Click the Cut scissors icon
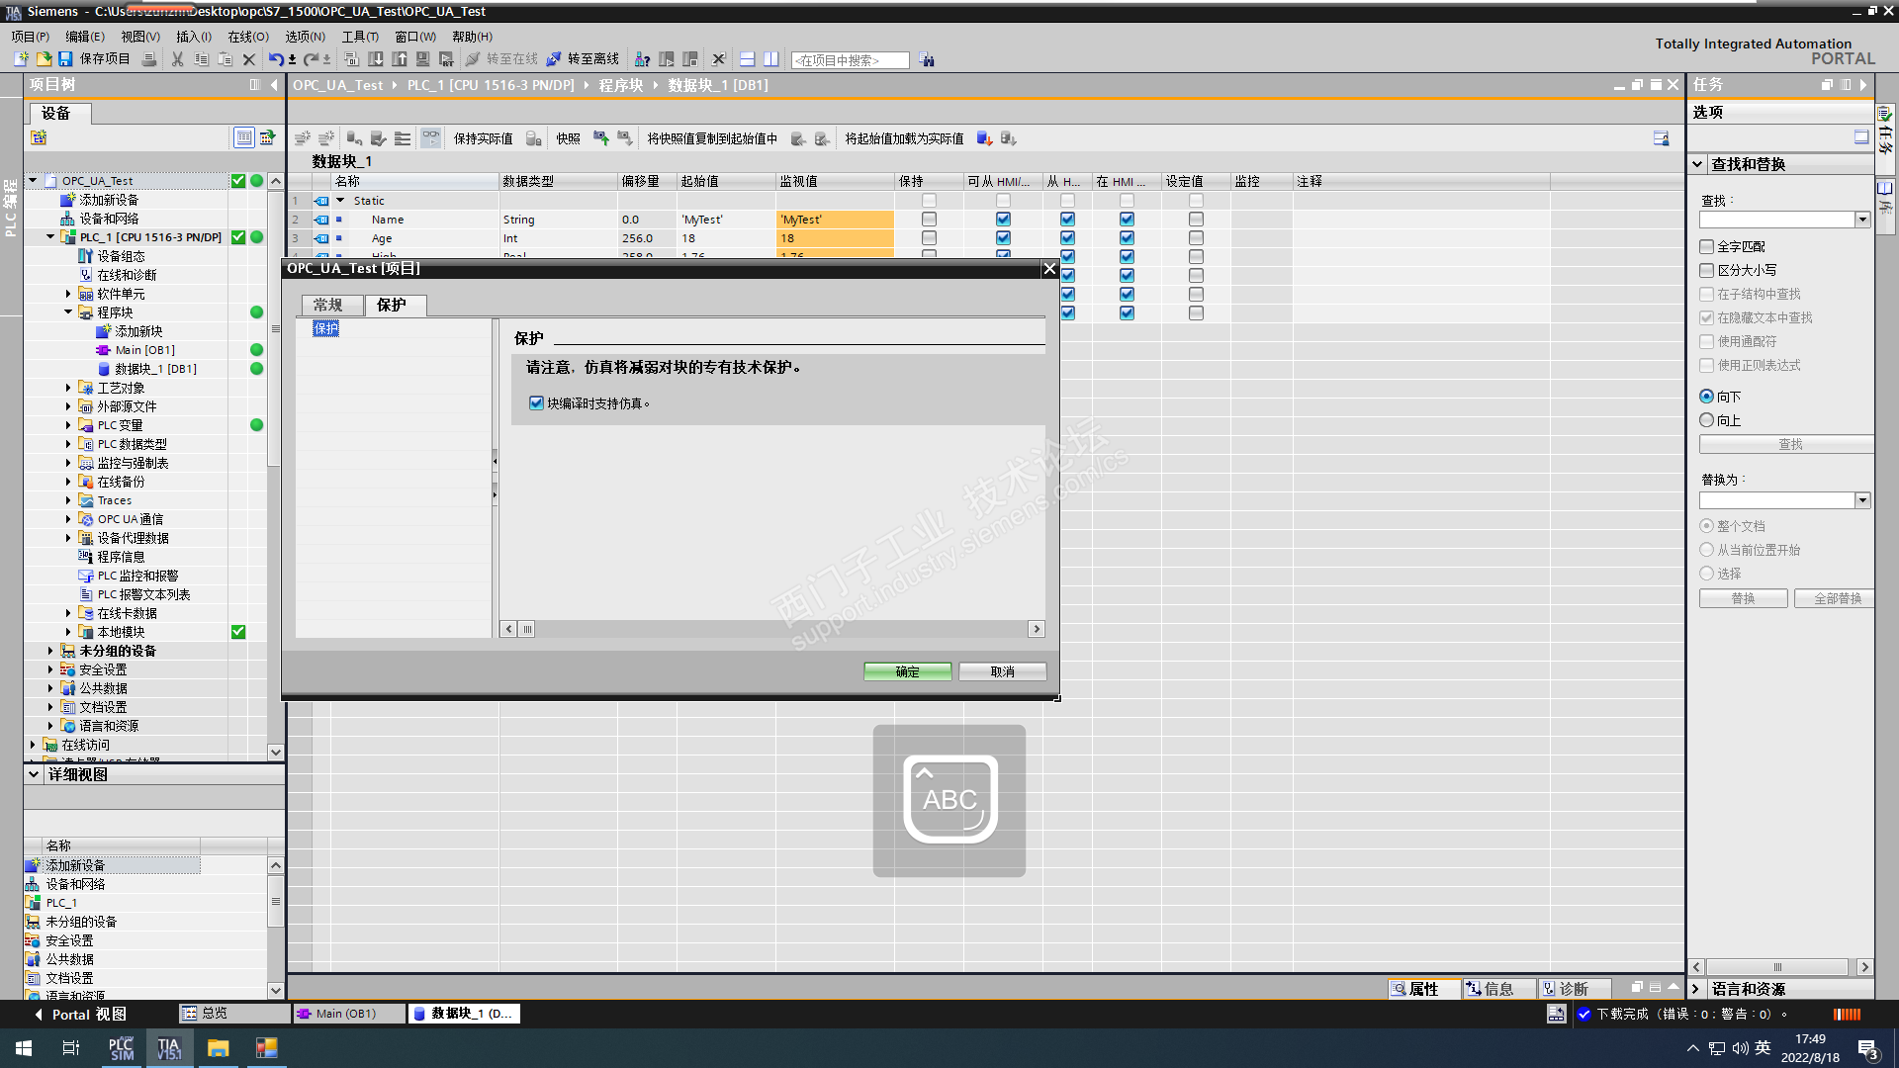 pos(177,59)
